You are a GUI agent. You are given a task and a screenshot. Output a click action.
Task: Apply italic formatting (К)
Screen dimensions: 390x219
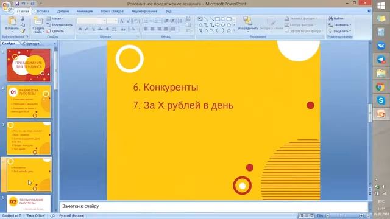pos(87,29)
